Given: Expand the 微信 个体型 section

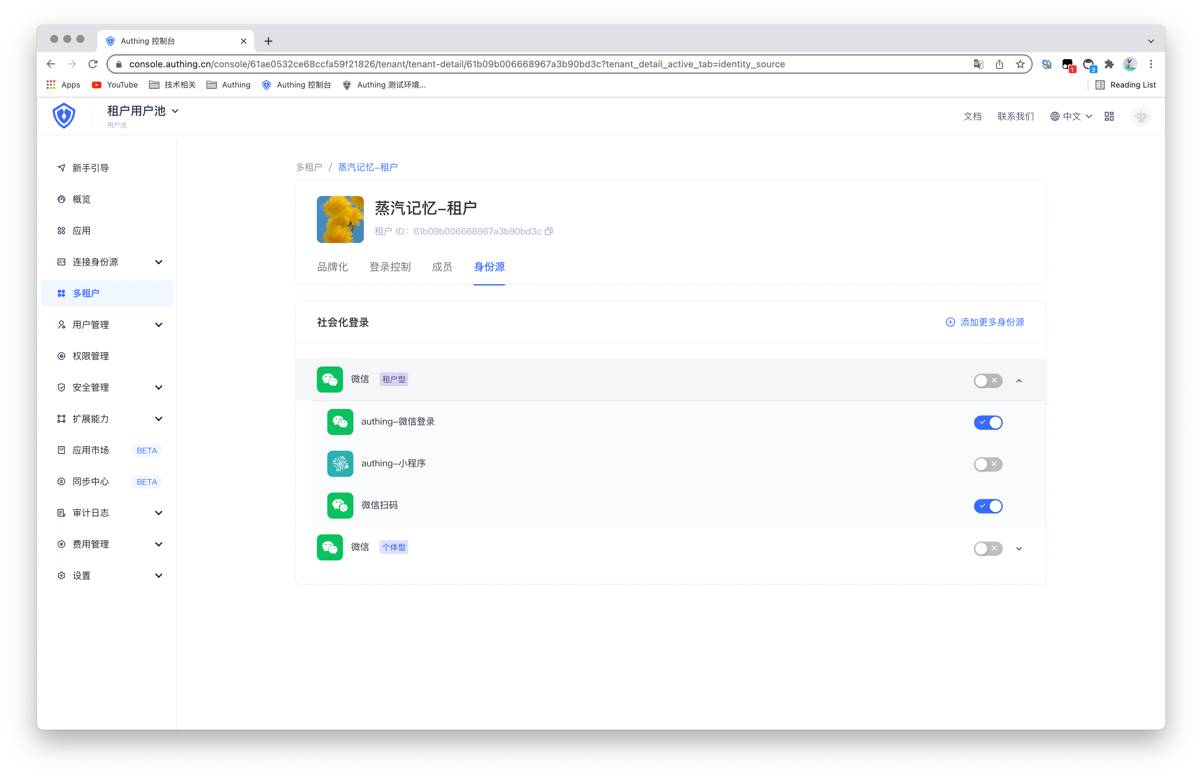Looking at the screenshot, I should [x=1019, y=549].
